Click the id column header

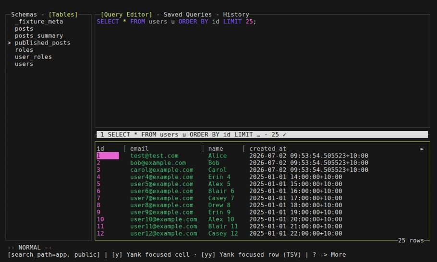click(100, 149)
